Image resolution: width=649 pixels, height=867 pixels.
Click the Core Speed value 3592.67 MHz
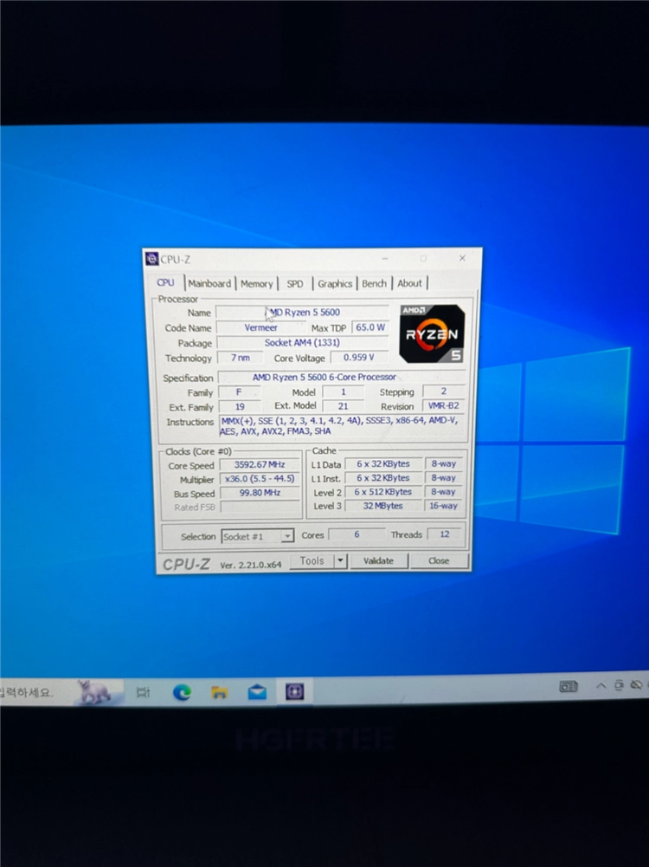point(260,464)
